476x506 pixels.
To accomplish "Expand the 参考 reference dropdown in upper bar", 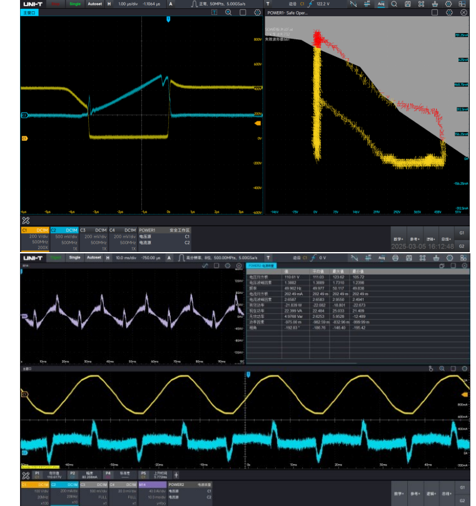I will click(414, 239).
